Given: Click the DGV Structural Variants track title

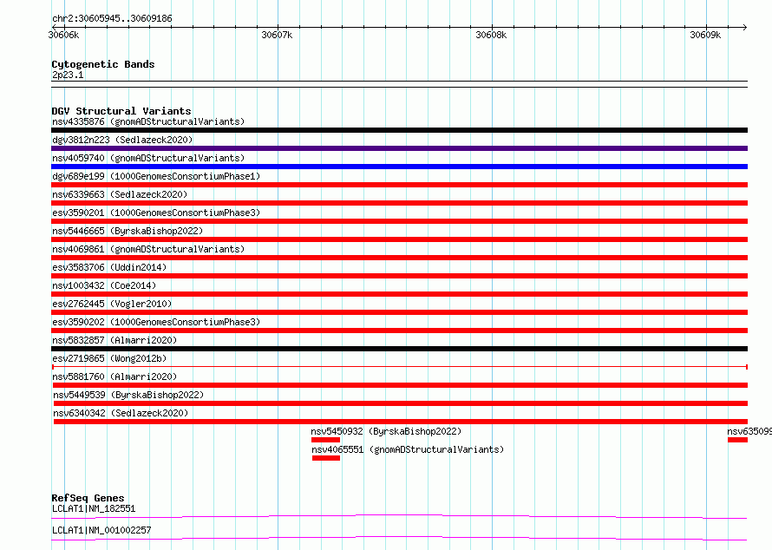Looking at the screenshot, I should 121,111.
